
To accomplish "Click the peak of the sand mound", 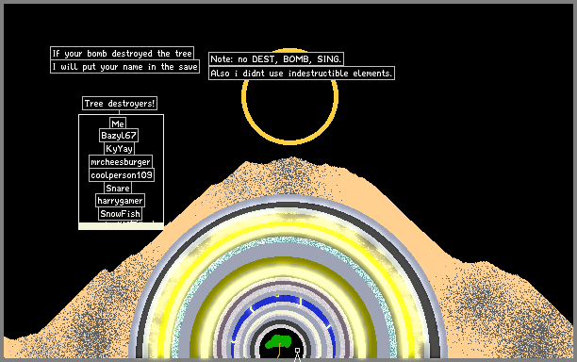I will click(292, 159).
